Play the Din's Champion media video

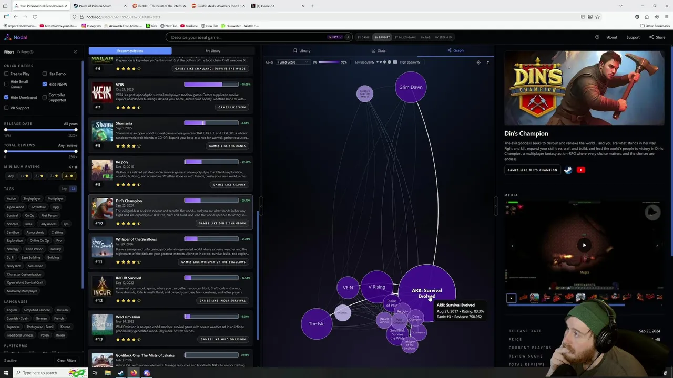click(x=584, y=245)
